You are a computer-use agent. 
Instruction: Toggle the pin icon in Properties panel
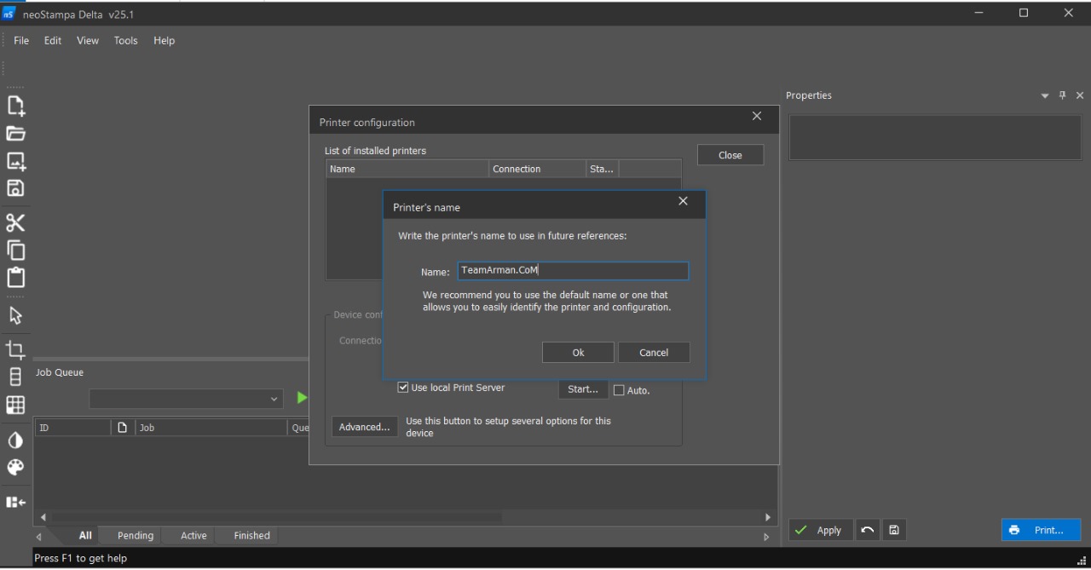[1062, 95]
